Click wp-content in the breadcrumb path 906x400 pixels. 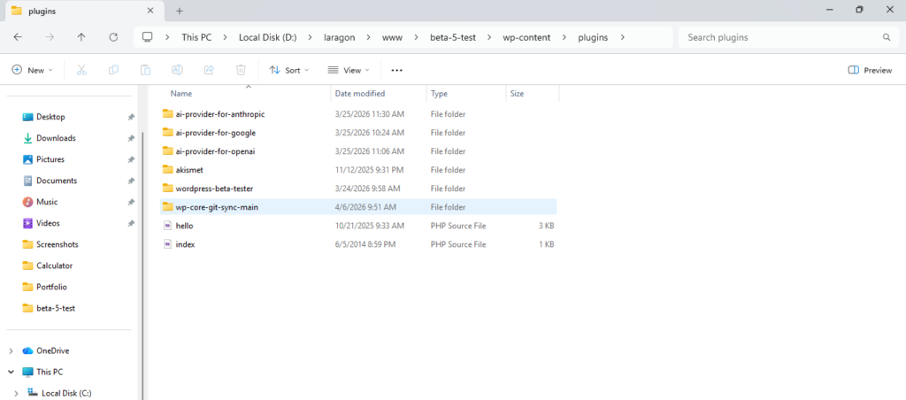[x=528, y=37]
